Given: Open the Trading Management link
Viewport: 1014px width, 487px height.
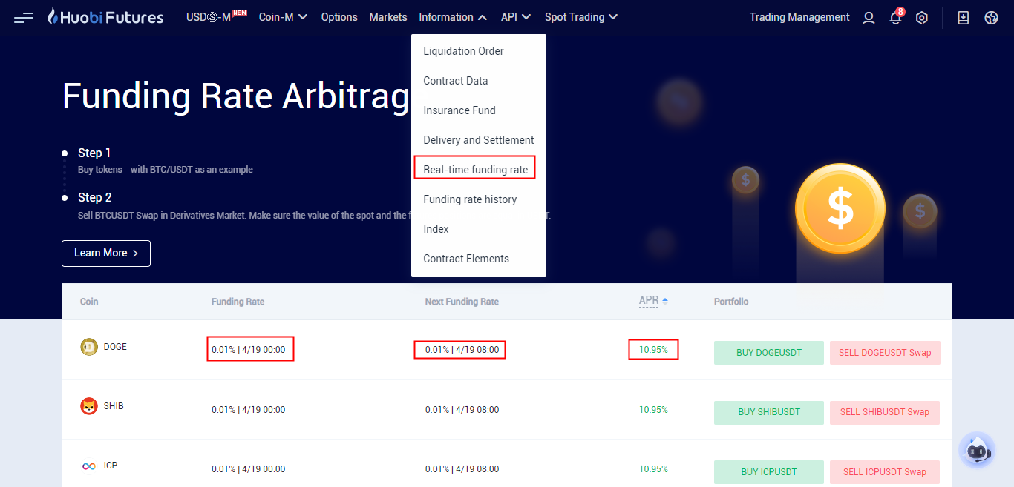Looking at the screenshot, I should [x=799, y=17].
